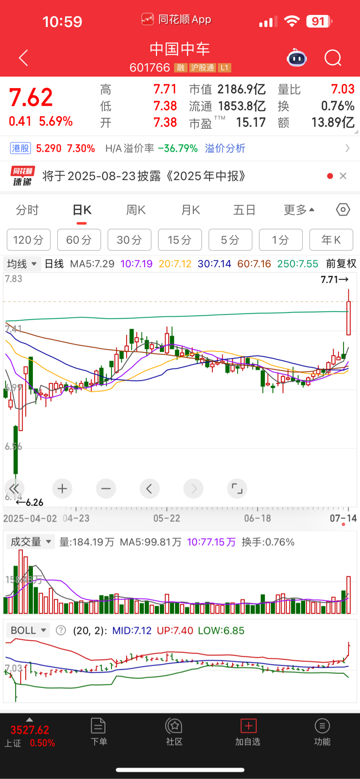Select the 15分 period button
The height and width of the screenshot is (779, 360).
coord(180,240)
